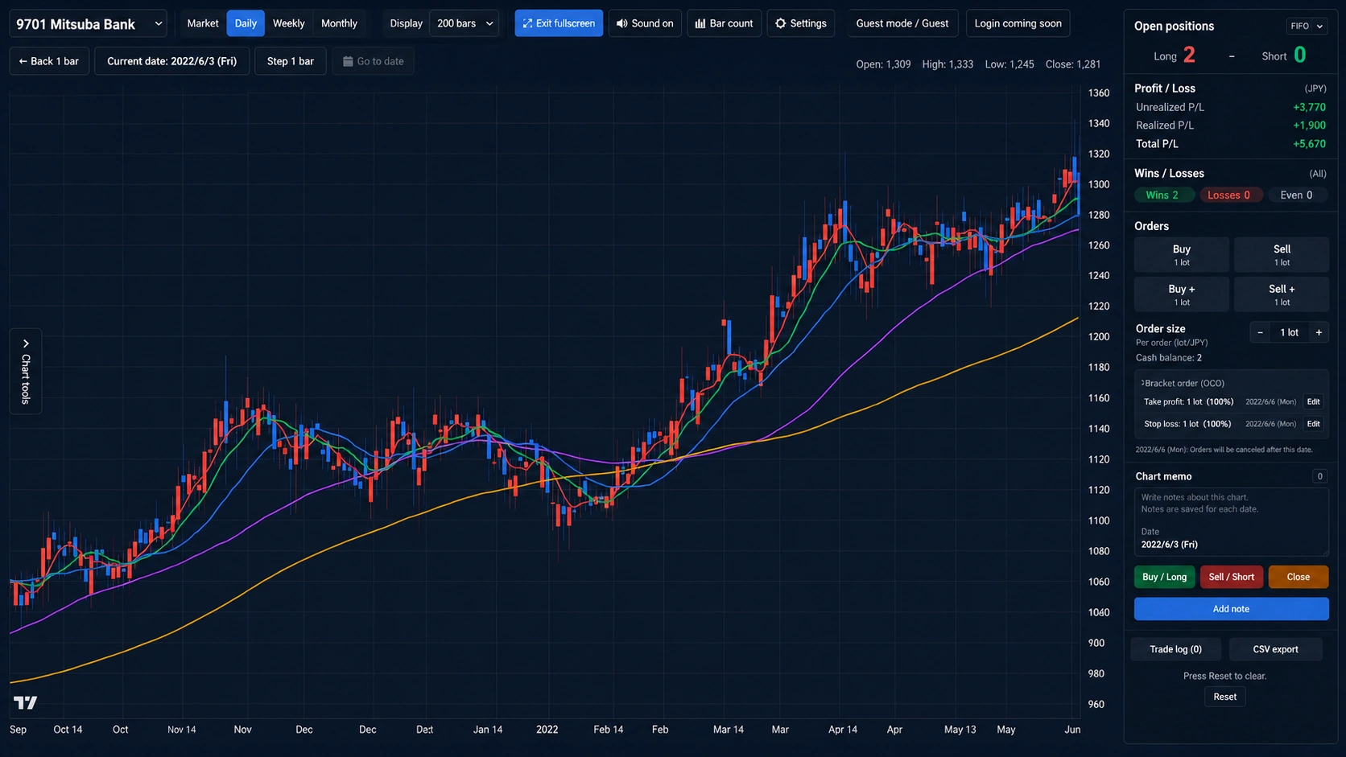This screenshot has height=757, width=1346.
Task: Increase order size with plus button
Action: [x=1319, y=332]
